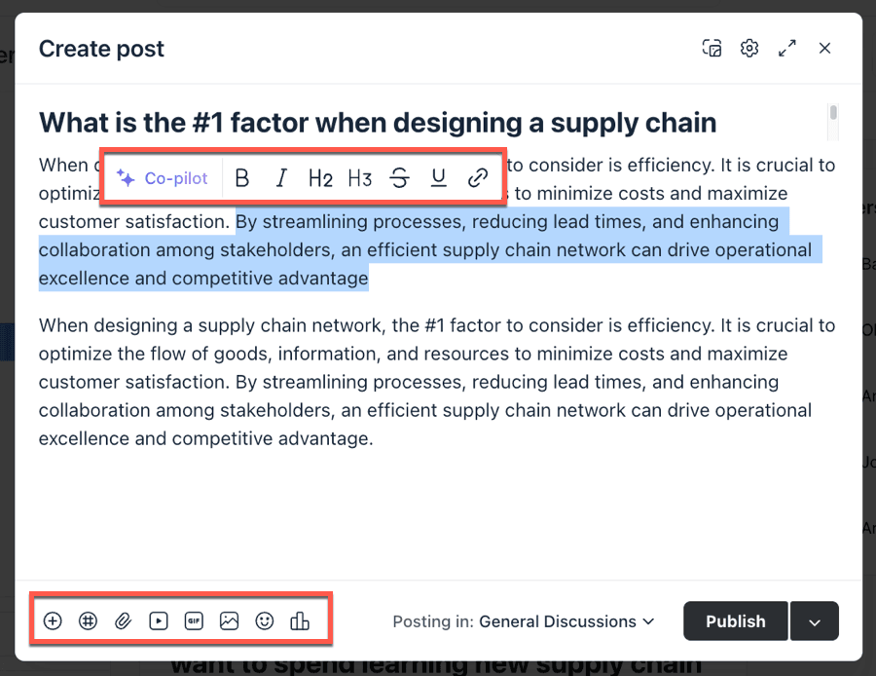The height and width of the screenshot is (676, 876).
Task: Insert a link on selected text
Action: (478, 178)
